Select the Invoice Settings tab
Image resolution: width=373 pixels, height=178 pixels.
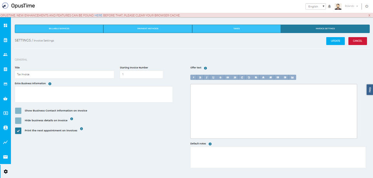coord(325,29)
